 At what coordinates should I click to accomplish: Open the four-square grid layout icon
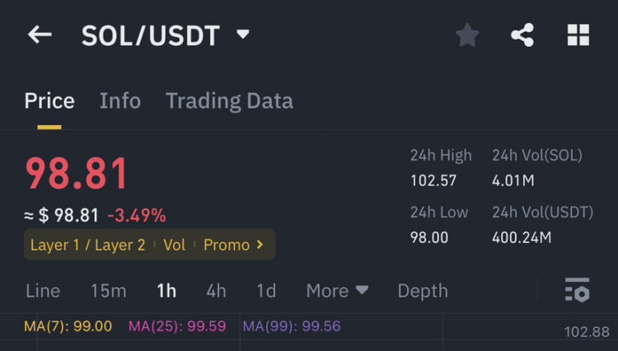coord(578,35)
